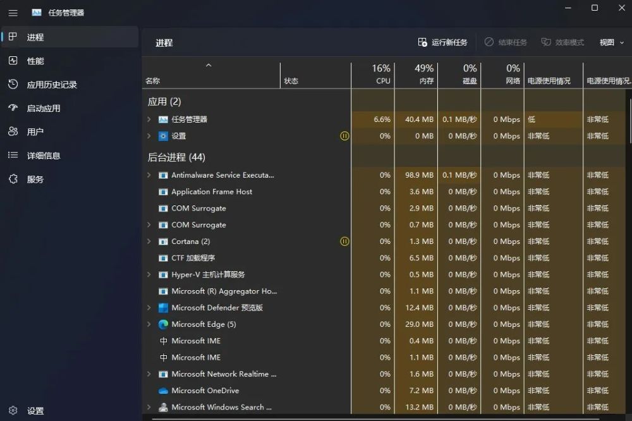The height and width of the screenshot is (421, 632).
Task: Click the first Microsoft IME row icon
Action: tap(163, 341)
